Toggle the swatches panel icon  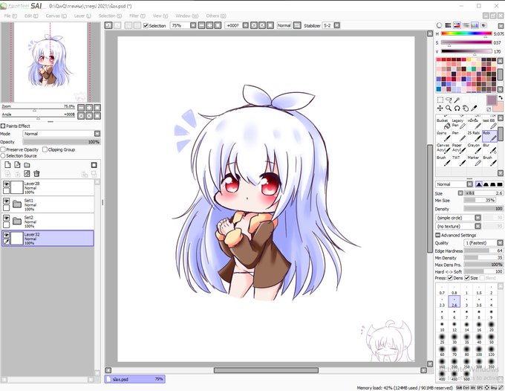(475, 25)
